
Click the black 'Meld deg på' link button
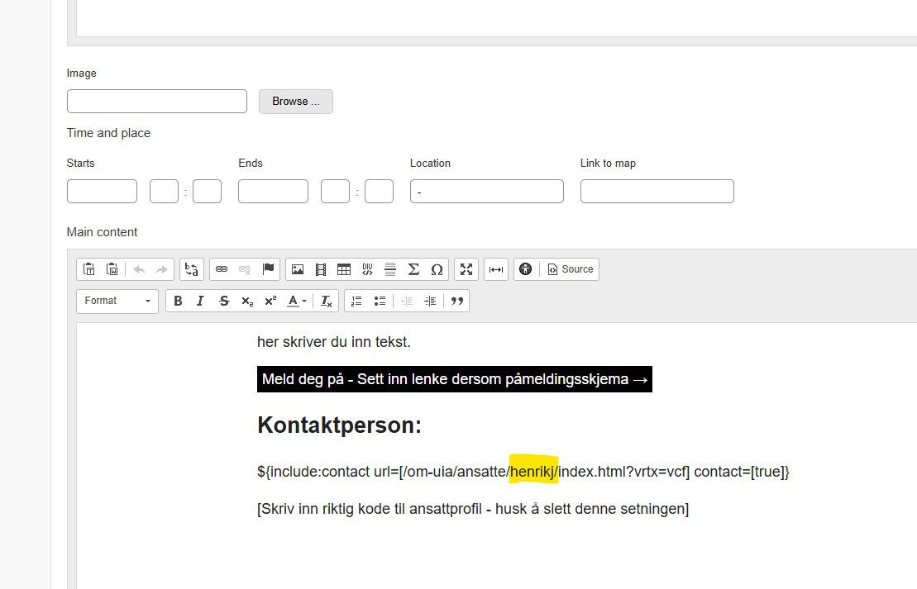tap(455, 379)
